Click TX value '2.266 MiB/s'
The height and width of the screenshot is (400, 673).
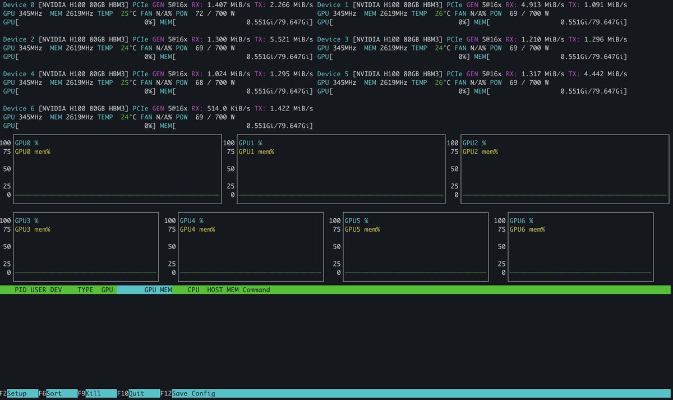coord(291,5)
